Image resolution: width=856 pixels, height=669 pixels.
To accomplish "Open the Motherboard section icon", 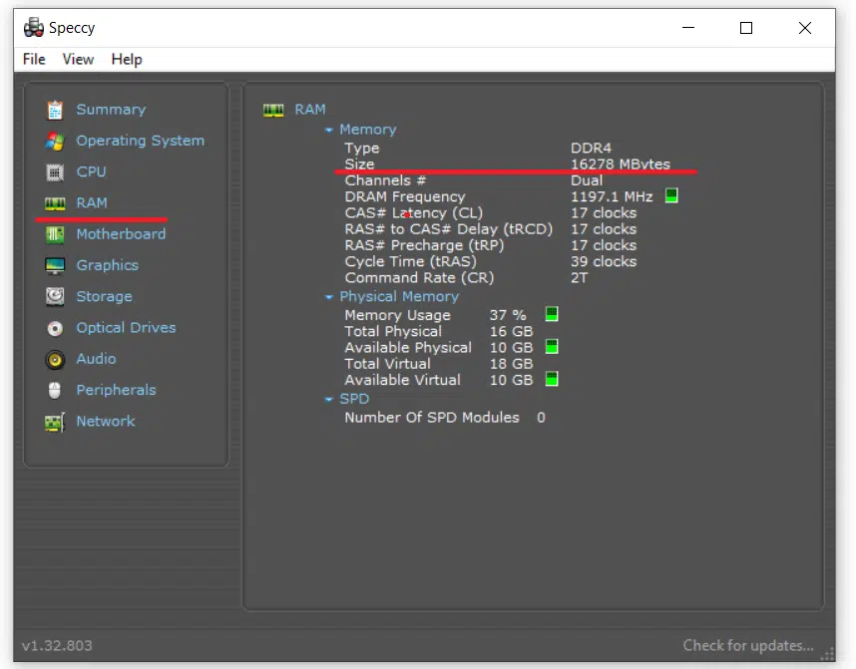I will [x=55, y=234].
